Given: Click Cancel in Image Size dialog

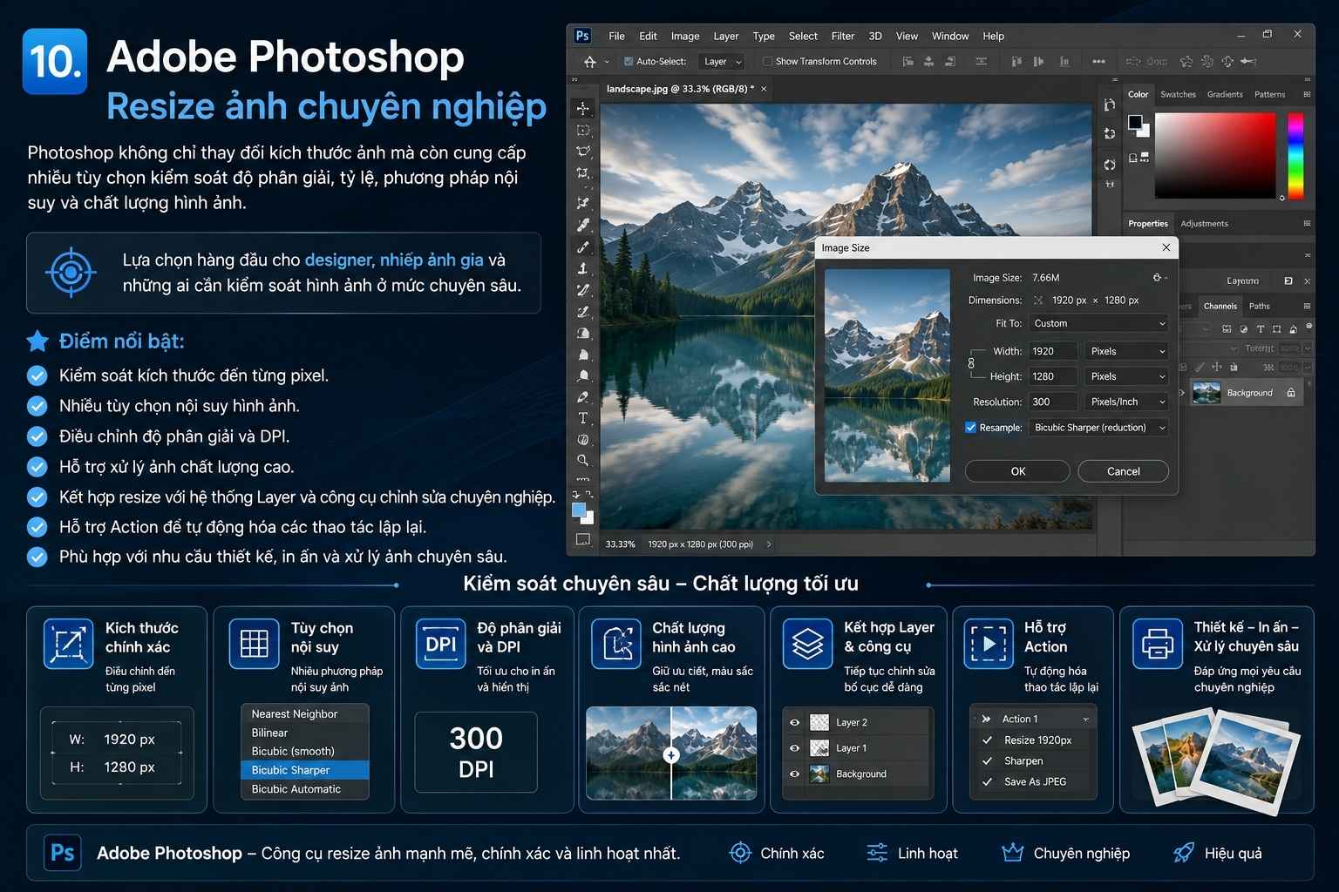Looking at the screenshot, I should 1123,471.
